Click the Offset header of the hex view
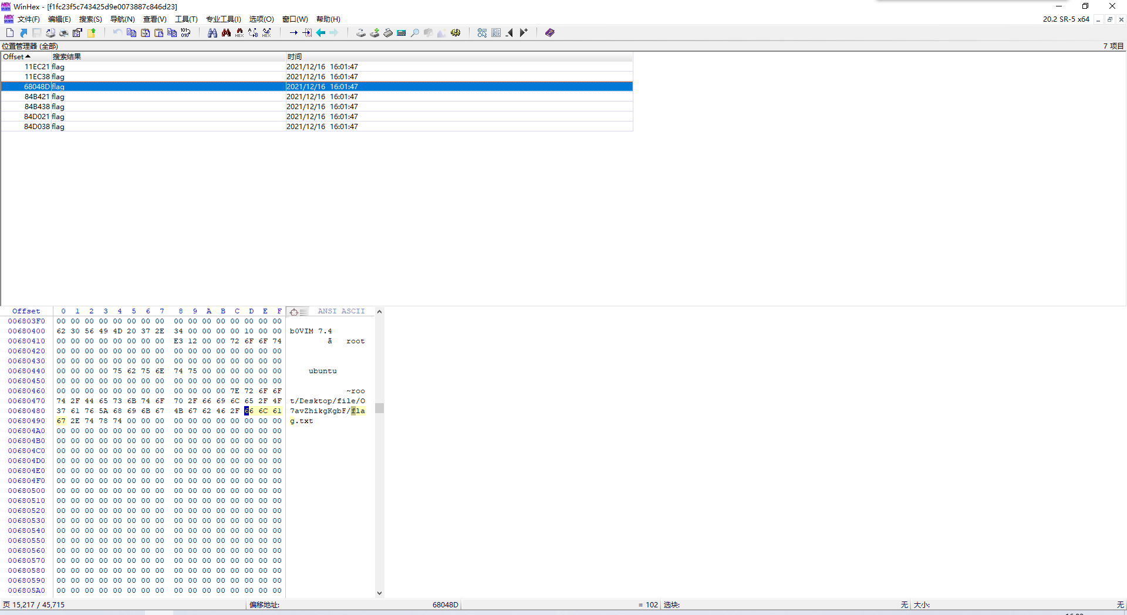This screenshot has width=1127, height=615. tap(26, 312)
